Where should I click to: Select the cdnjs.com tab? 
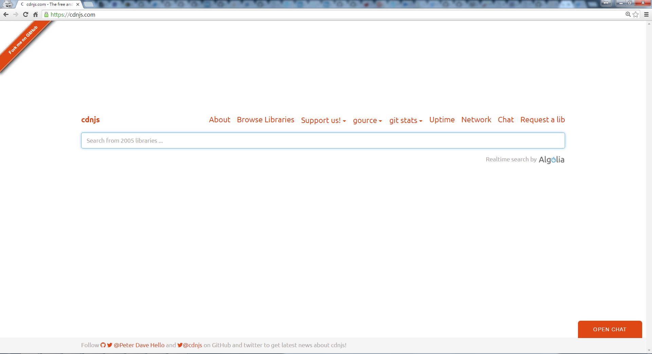pyautogui.click(x=49, y=4)
